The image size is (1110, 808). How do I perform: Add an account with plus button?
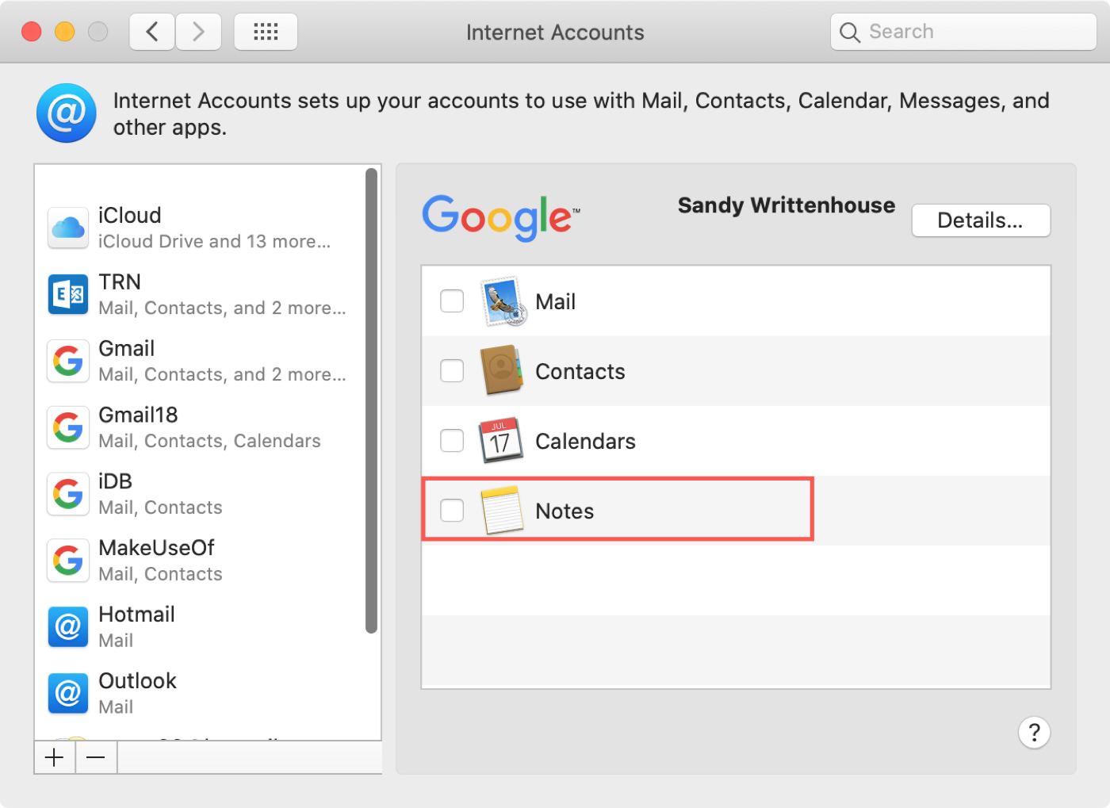click(x=55, y=758)
